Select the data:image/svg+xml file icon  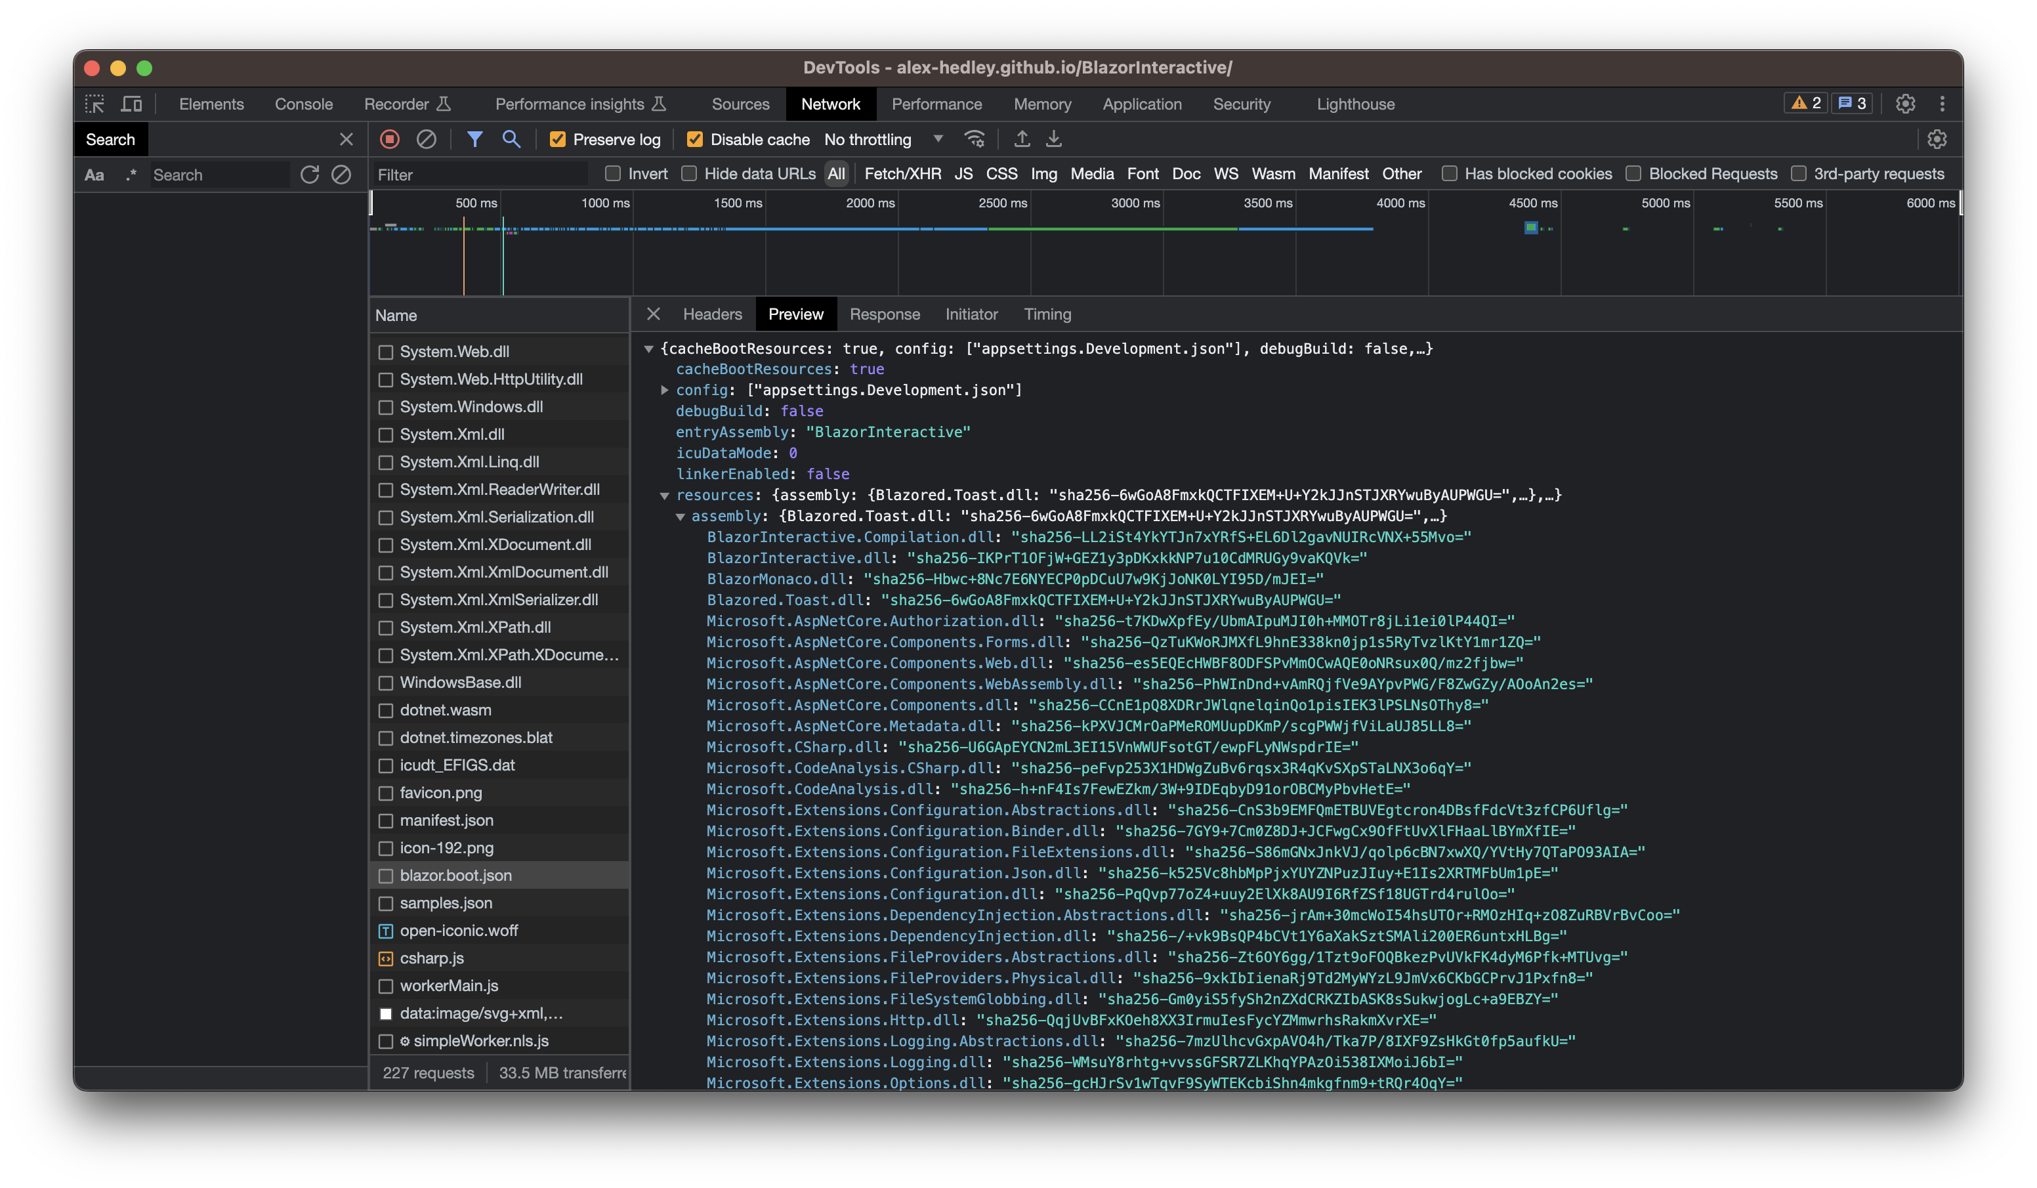tap(386, 1013)
